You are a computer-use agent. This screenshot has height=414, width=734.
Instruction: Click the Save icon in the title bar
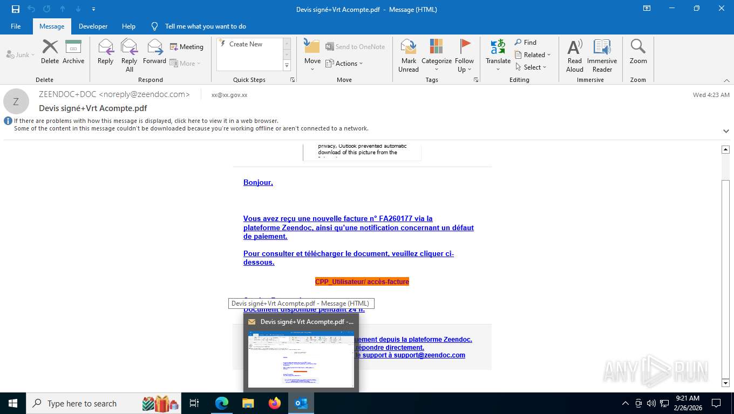pos(16,9)
